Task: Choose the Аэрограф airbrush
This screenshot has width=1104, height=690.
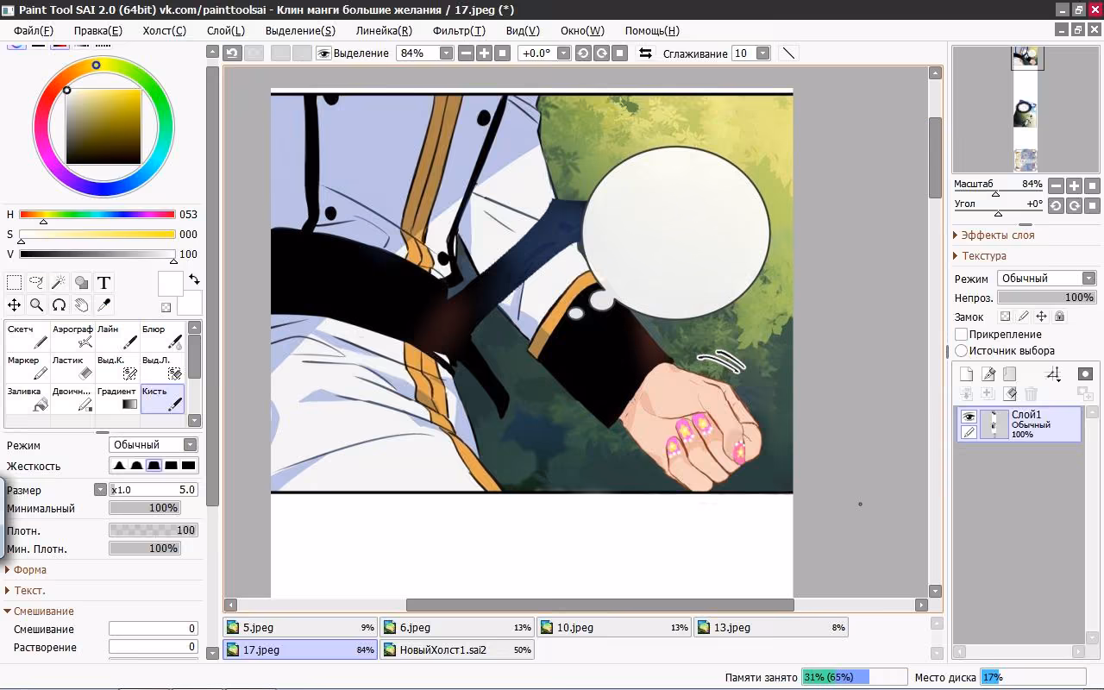Action: tap(72, 336)
